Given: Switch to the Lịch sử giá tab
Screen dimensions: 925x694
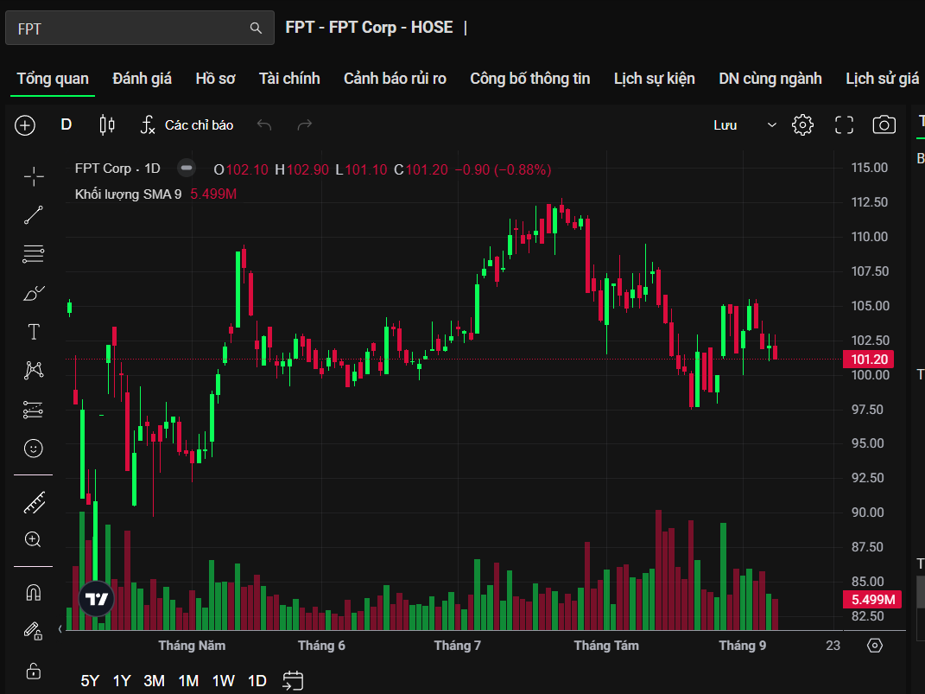Looking at the screenshot, I should click(883, 79).
